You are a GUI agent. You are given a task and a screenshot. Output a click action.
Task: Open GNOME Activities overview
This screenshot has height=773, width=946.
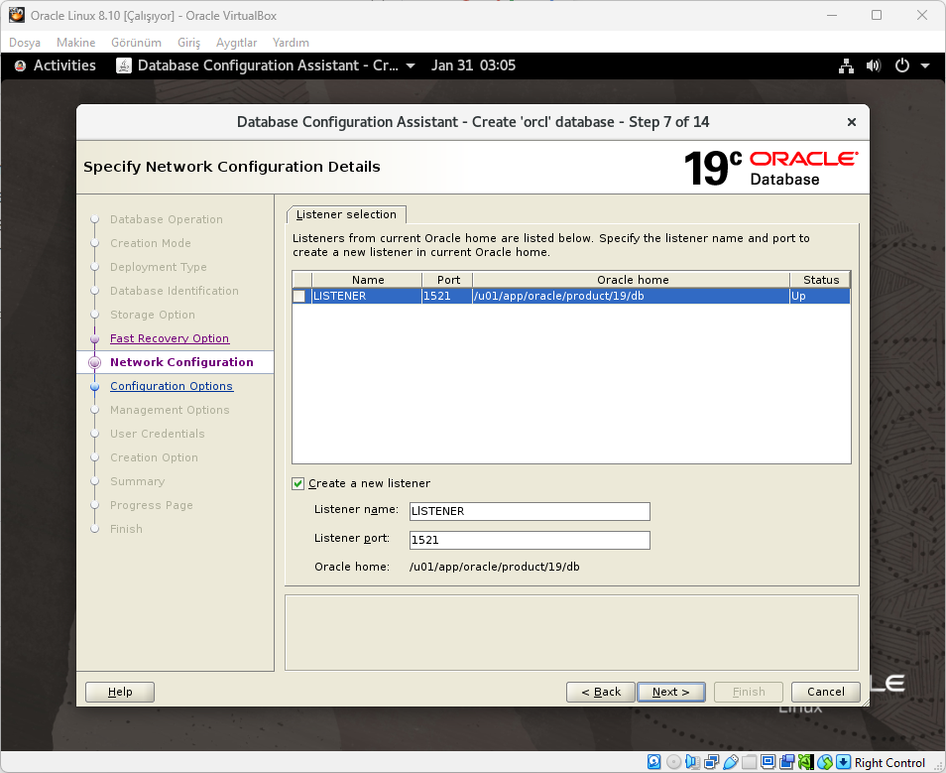(64, 65)
